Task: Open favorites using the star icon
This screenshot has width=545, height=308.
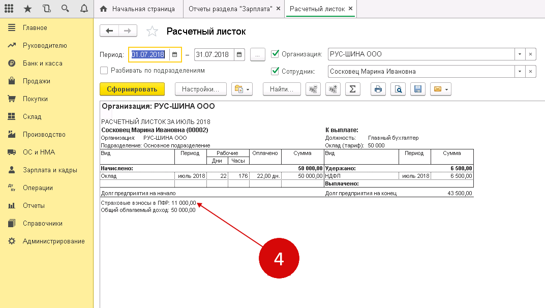Action: pos(28,9)
